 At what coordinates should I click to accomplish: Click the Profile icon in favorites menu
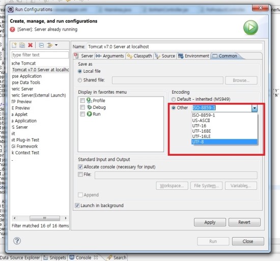(x=89, y=100)
